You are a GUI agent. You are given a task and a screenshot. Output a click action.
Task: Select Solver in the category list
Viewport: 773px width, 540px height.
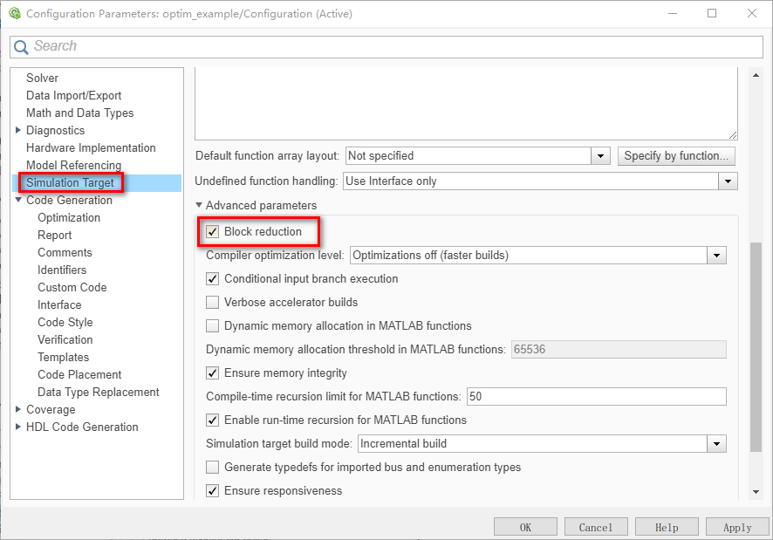pos(43,78)
